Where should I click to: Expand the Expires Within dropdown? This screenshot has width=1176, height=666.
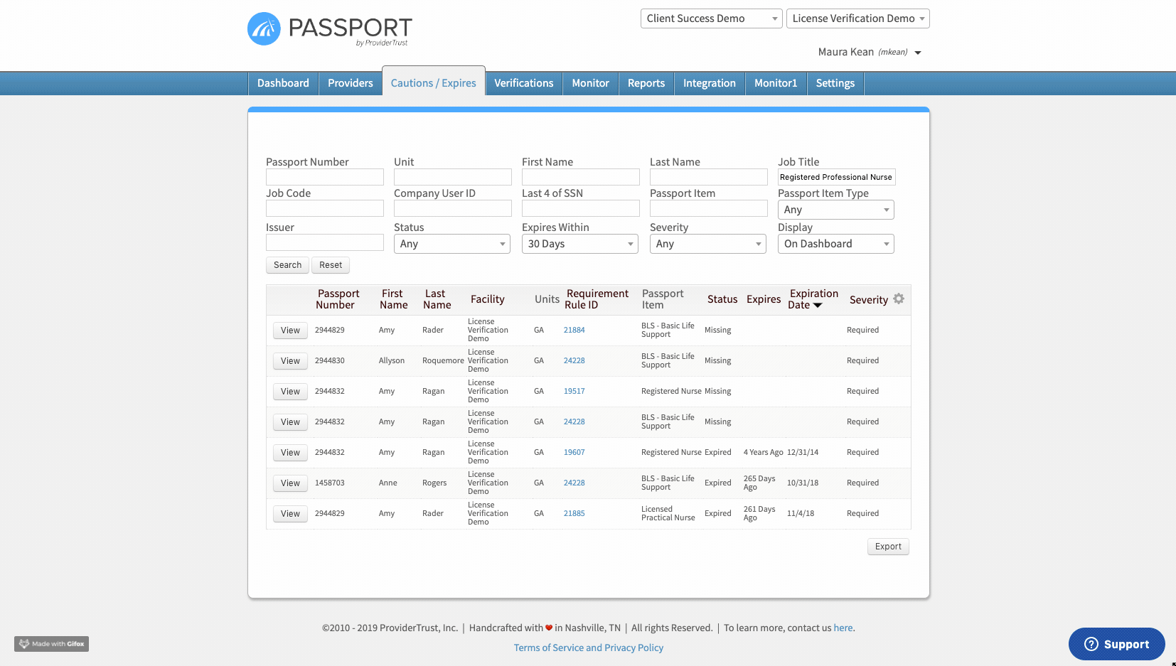click(579, 244)
